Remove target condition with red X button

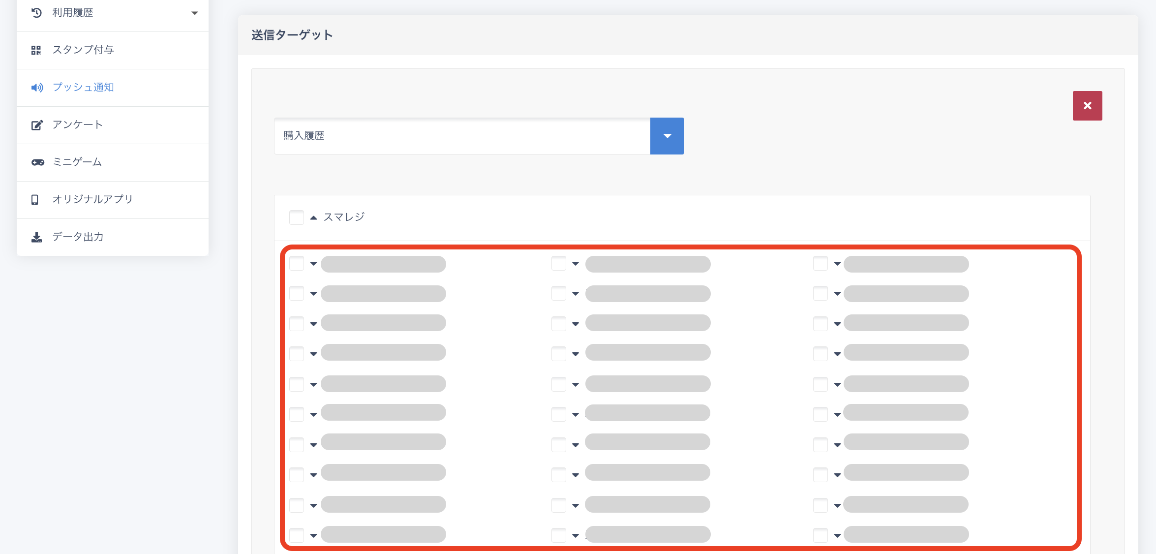click(1087, 106)
